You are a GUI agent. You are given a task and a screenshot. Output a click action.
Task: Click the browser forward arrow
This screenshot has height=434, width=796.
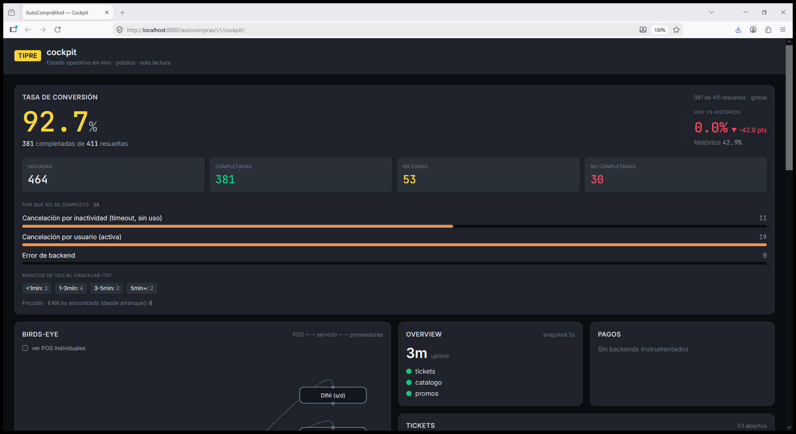[x=43, y=30]
